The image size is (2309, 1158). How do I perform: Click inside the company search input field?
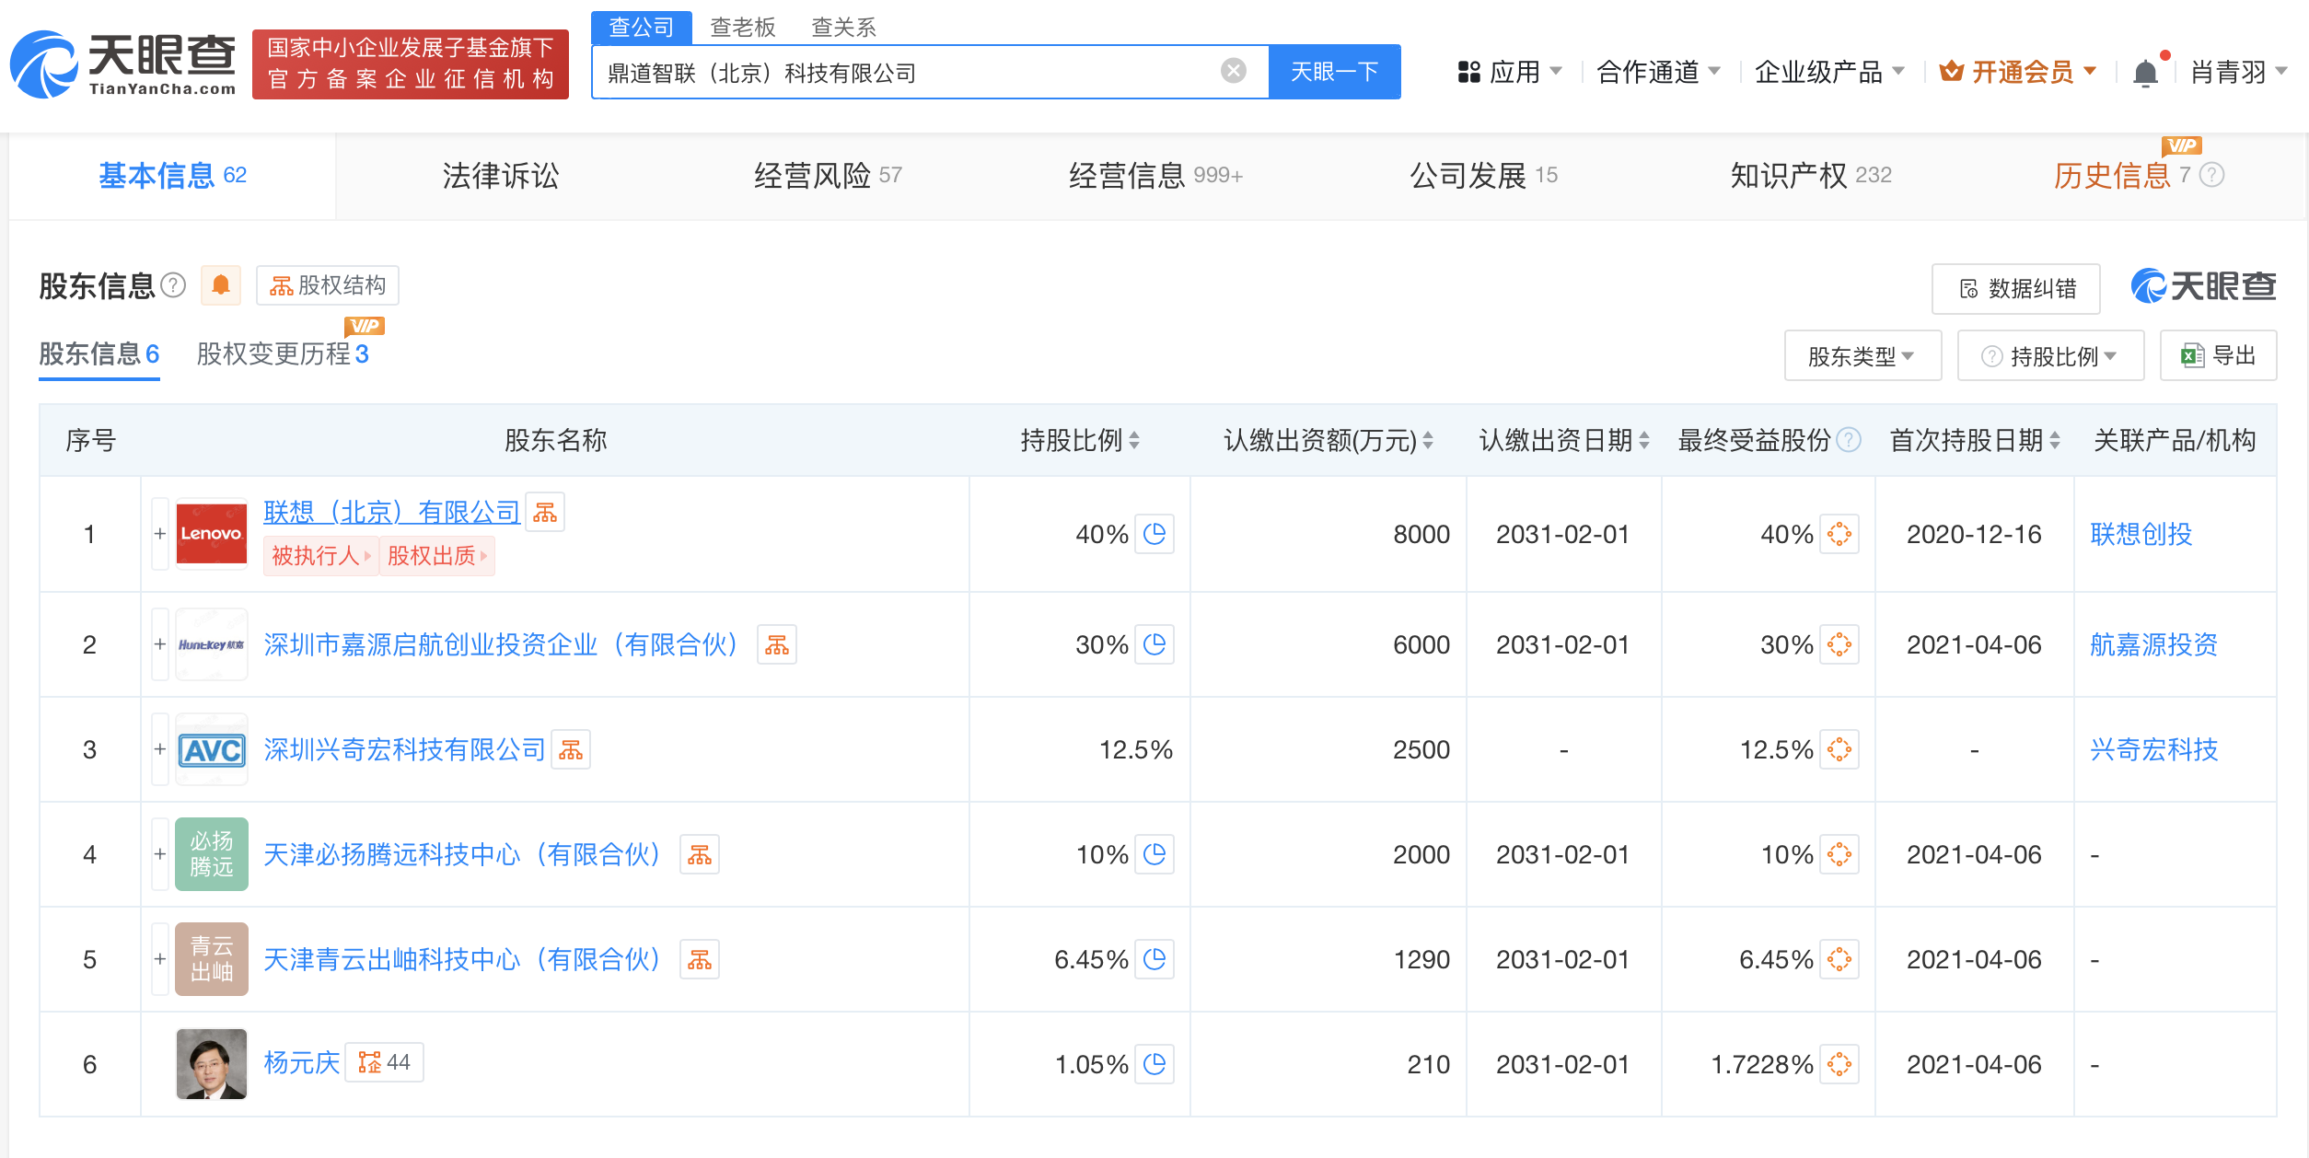921,71
